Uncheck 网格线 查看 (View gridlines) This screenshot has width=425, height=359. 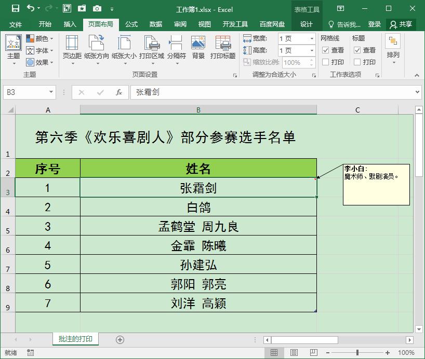(325, 50)
